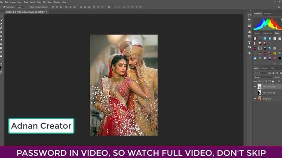The width and height of the screenshot is (282, 158).
Task: Toggle Lock position icon
Action: pyautogui.click(x=266, y=81)
